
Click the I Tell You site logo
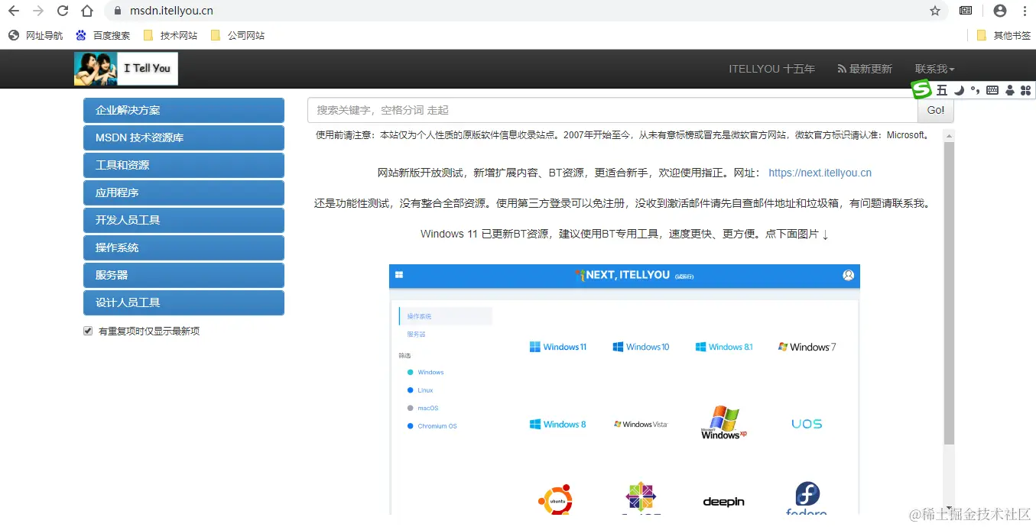(126, 69)
